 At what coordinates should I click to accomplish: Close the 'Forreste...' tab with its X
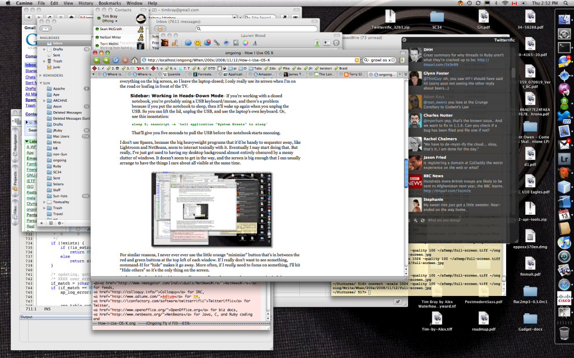191,74
